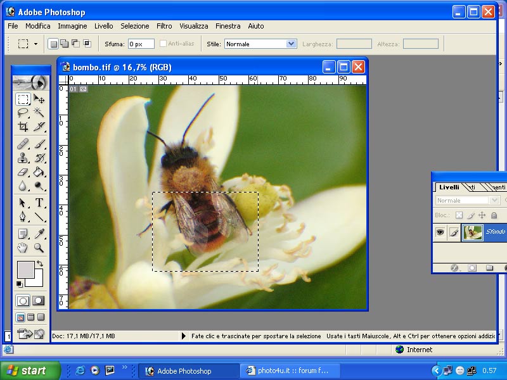
Task: Open the Livello menu
Action: pyautogui.click(x=103, y=26)
